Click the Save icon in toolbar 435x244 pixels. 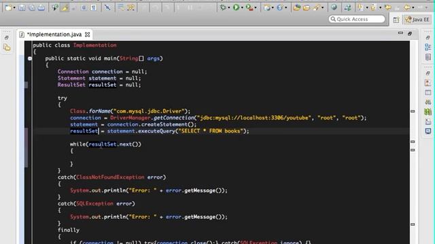pyautogui.click(x=22, y=7)
